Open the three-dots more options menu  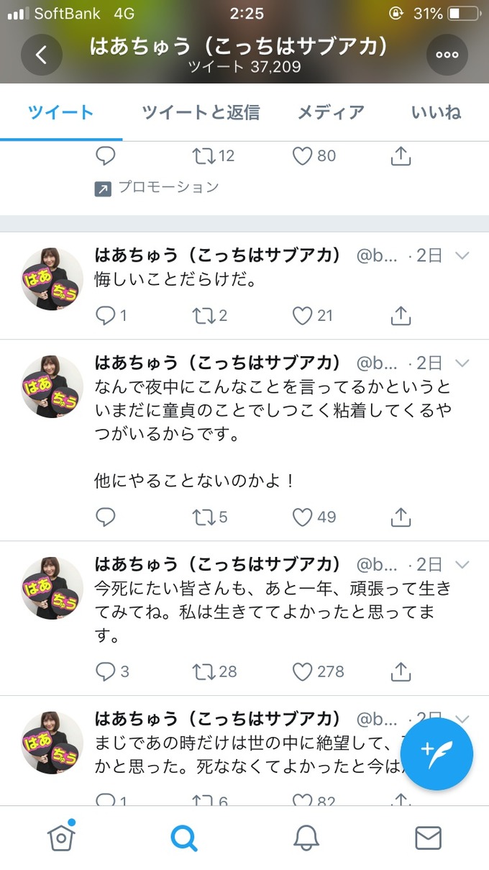click(x=447, y=55)
